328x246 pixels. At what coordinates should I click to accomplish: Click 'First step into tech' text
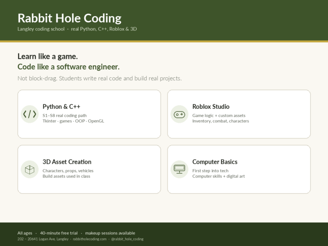[211, 171]
